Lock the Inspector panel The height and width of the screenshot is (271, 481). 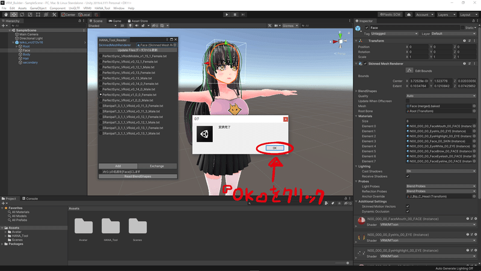coord(473,21)
